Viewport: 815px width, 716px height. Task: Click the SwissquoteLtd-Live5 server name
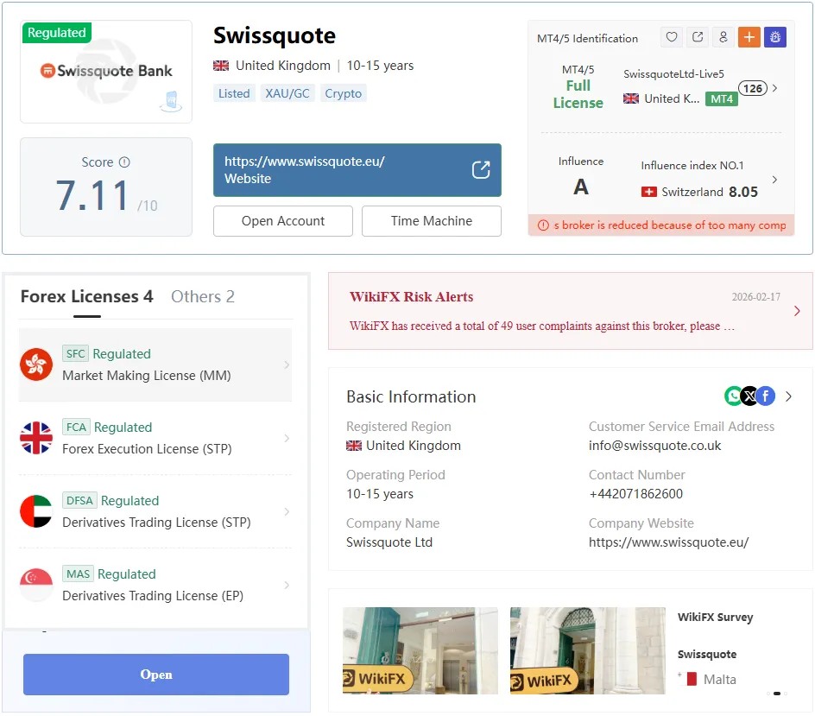click(673, 73)
